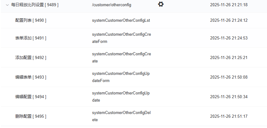Select the 编辑配置 [ 9494 ] row
This screenshot has height=128, width=267.
tap(31, 97)
